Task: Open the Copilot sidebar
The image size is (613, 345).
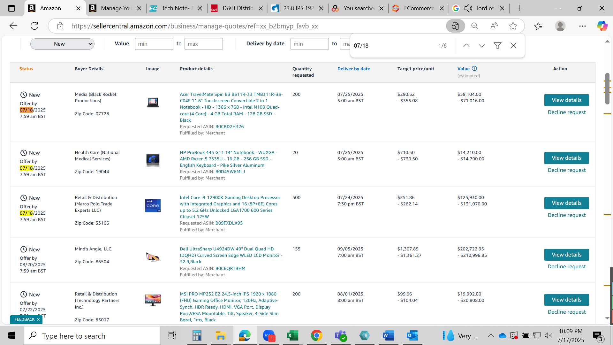Action: pos(602,26)
